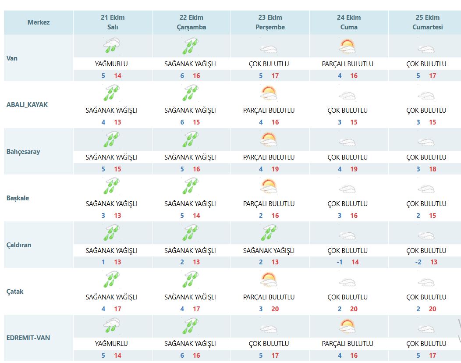The image size is (461, 363).
Task: Click the 25 Ekim Cumartesi column header
Action: click(x=427, y=22)
